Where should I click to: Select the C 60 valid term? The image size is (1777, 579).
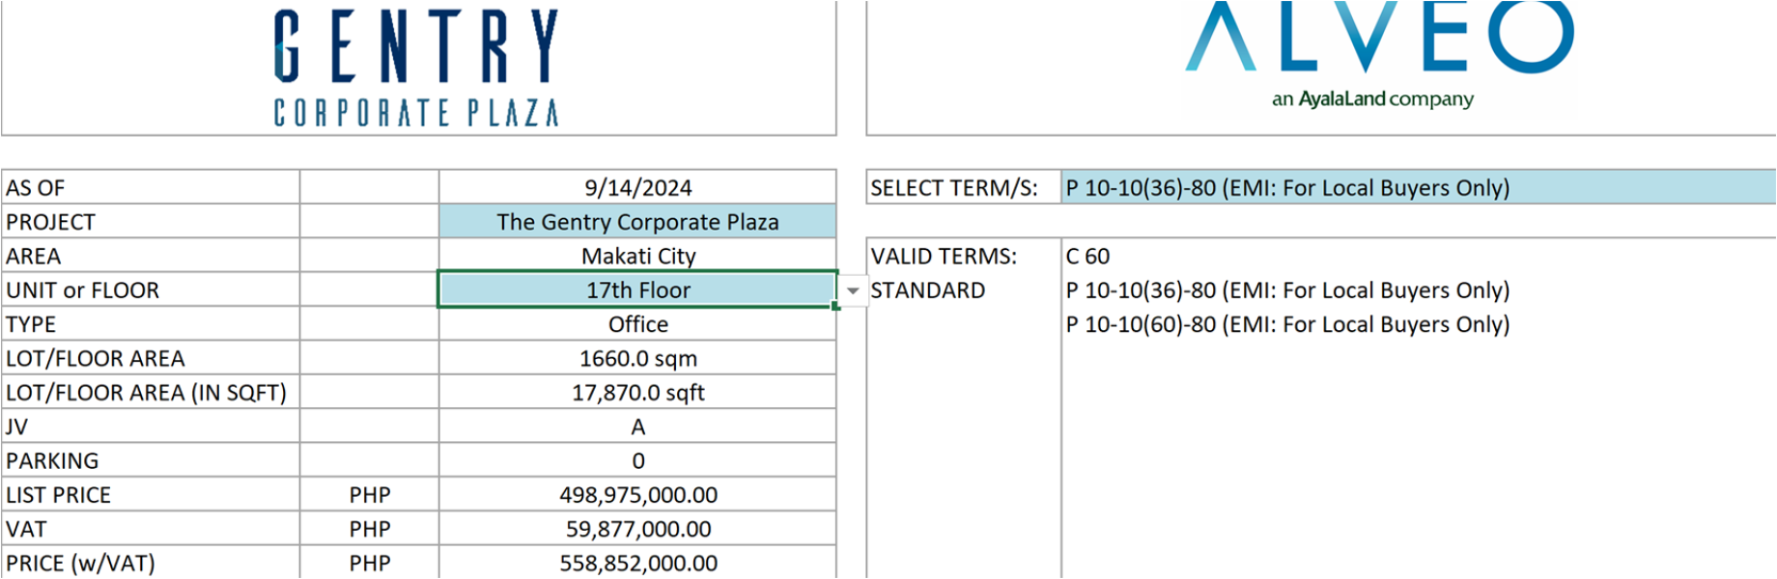click(x=1087, y=257)
